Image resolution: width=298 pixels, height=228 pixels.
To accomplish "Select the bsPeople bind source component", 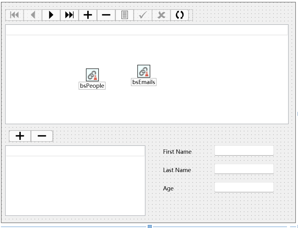I will click(92, 75).
